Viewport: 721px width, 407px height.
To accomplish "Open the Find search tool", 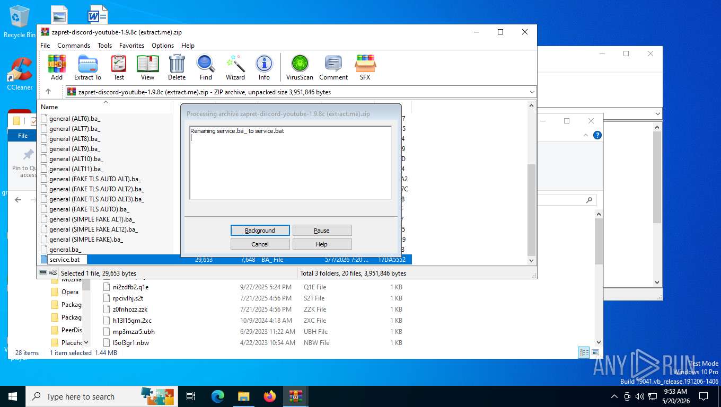I will coord(206,67).
